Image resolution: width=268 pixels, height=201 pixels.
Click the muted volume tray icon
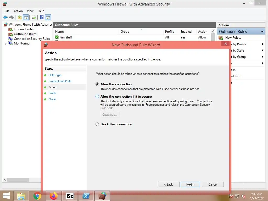(243, 196)
